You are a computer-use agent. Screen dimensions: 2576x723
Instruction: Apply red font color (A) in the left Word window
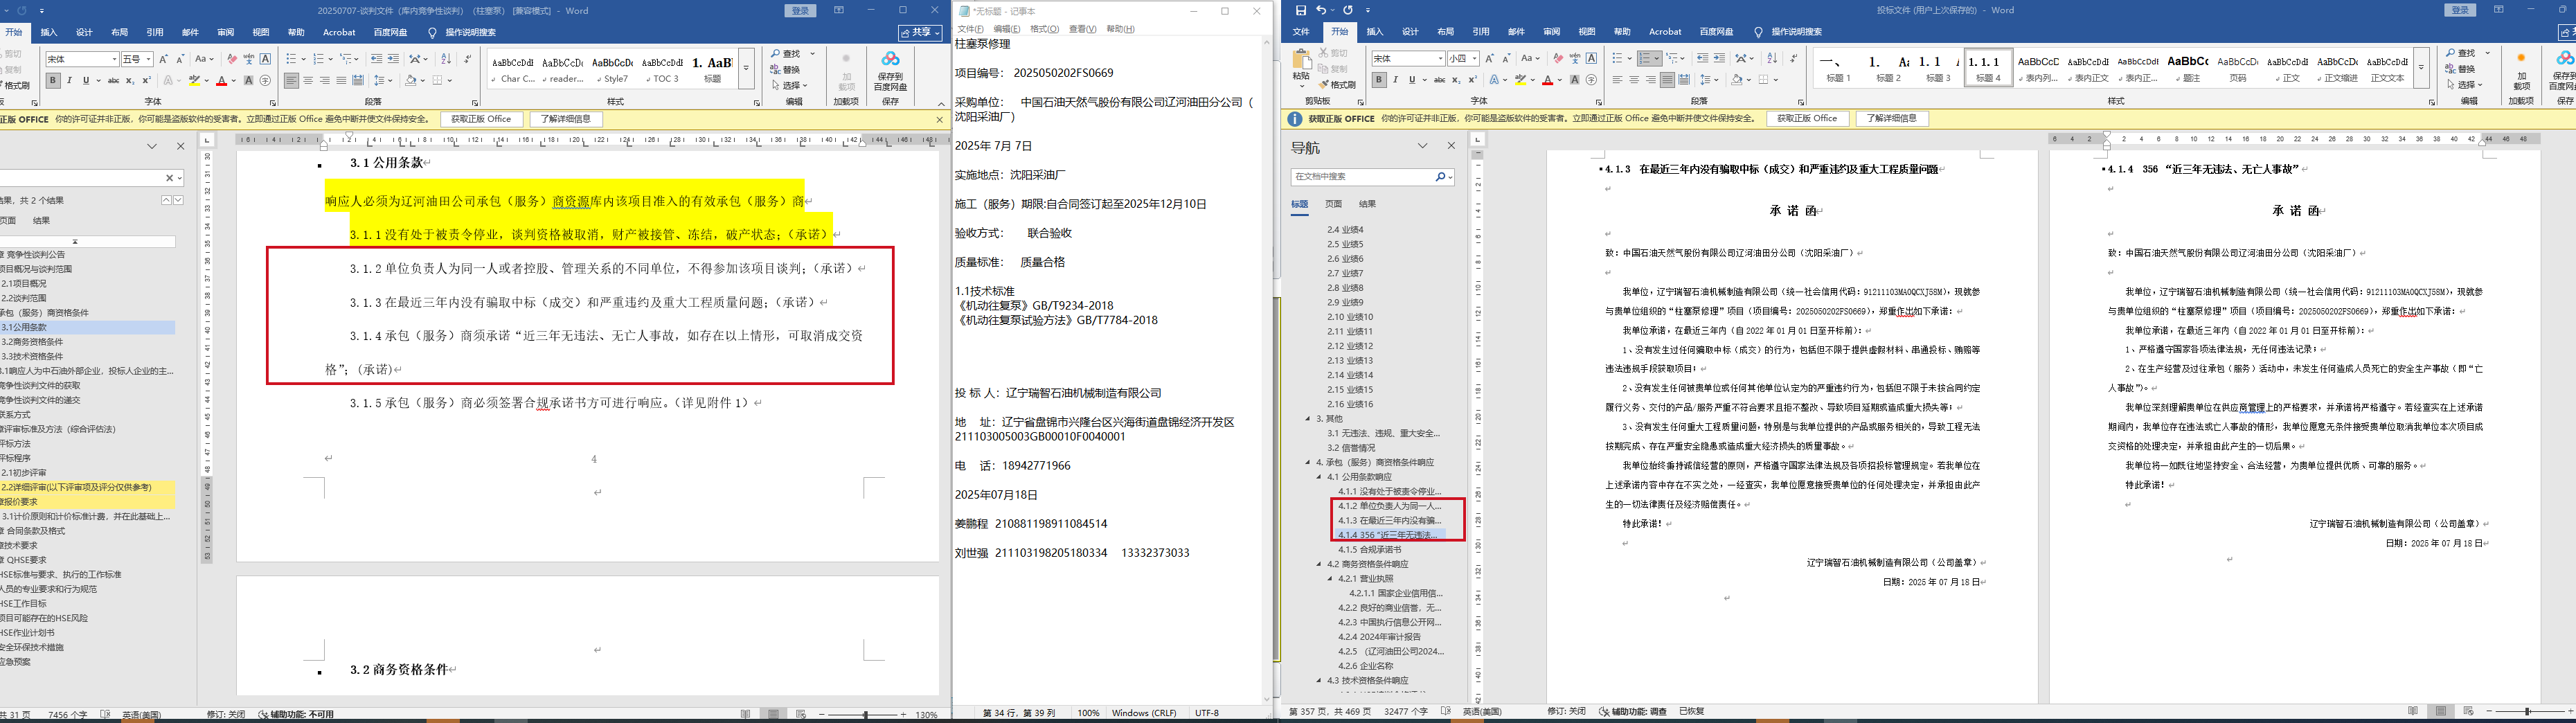[x=221, y=81]
